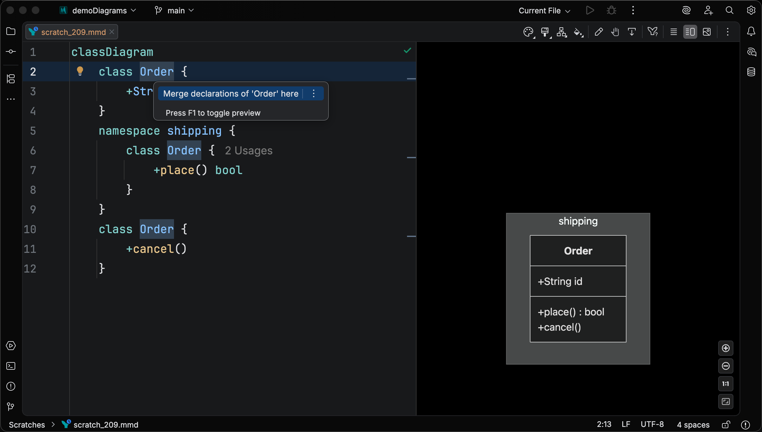Viewport: 762px width, 432px height.
Task: Open the Database tool window
Action: coord(751,72)
